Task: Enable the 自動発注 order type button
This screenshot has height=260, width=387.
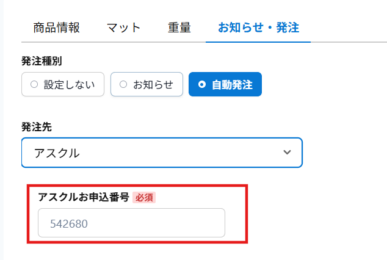Action: [225, 84]
